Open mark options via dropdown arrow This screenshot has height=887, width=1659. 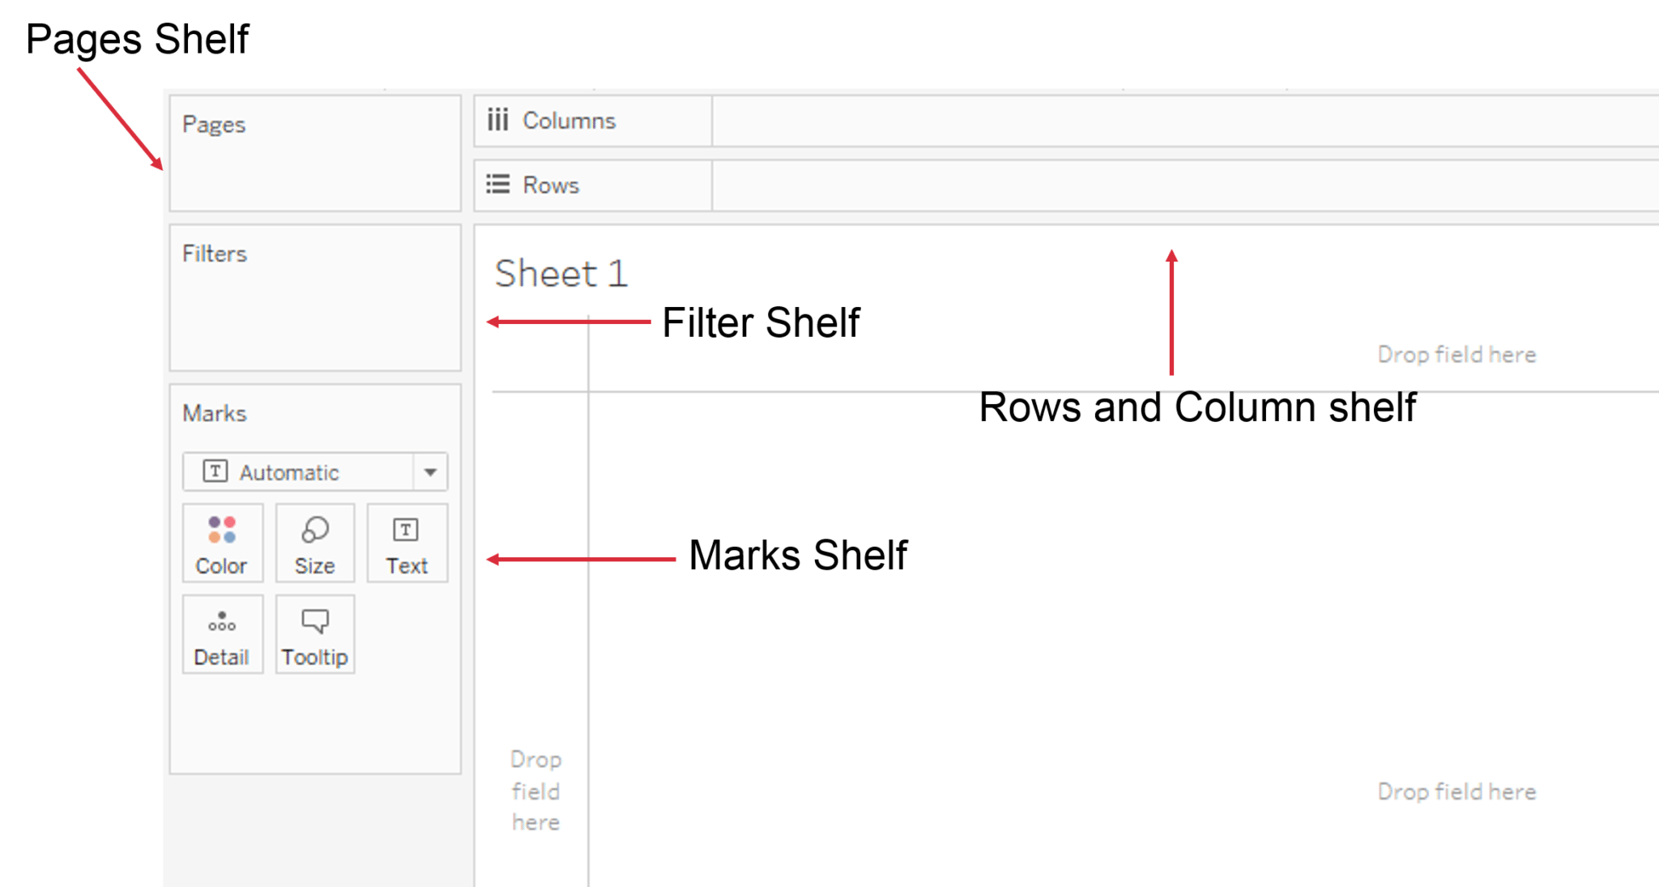432,471
